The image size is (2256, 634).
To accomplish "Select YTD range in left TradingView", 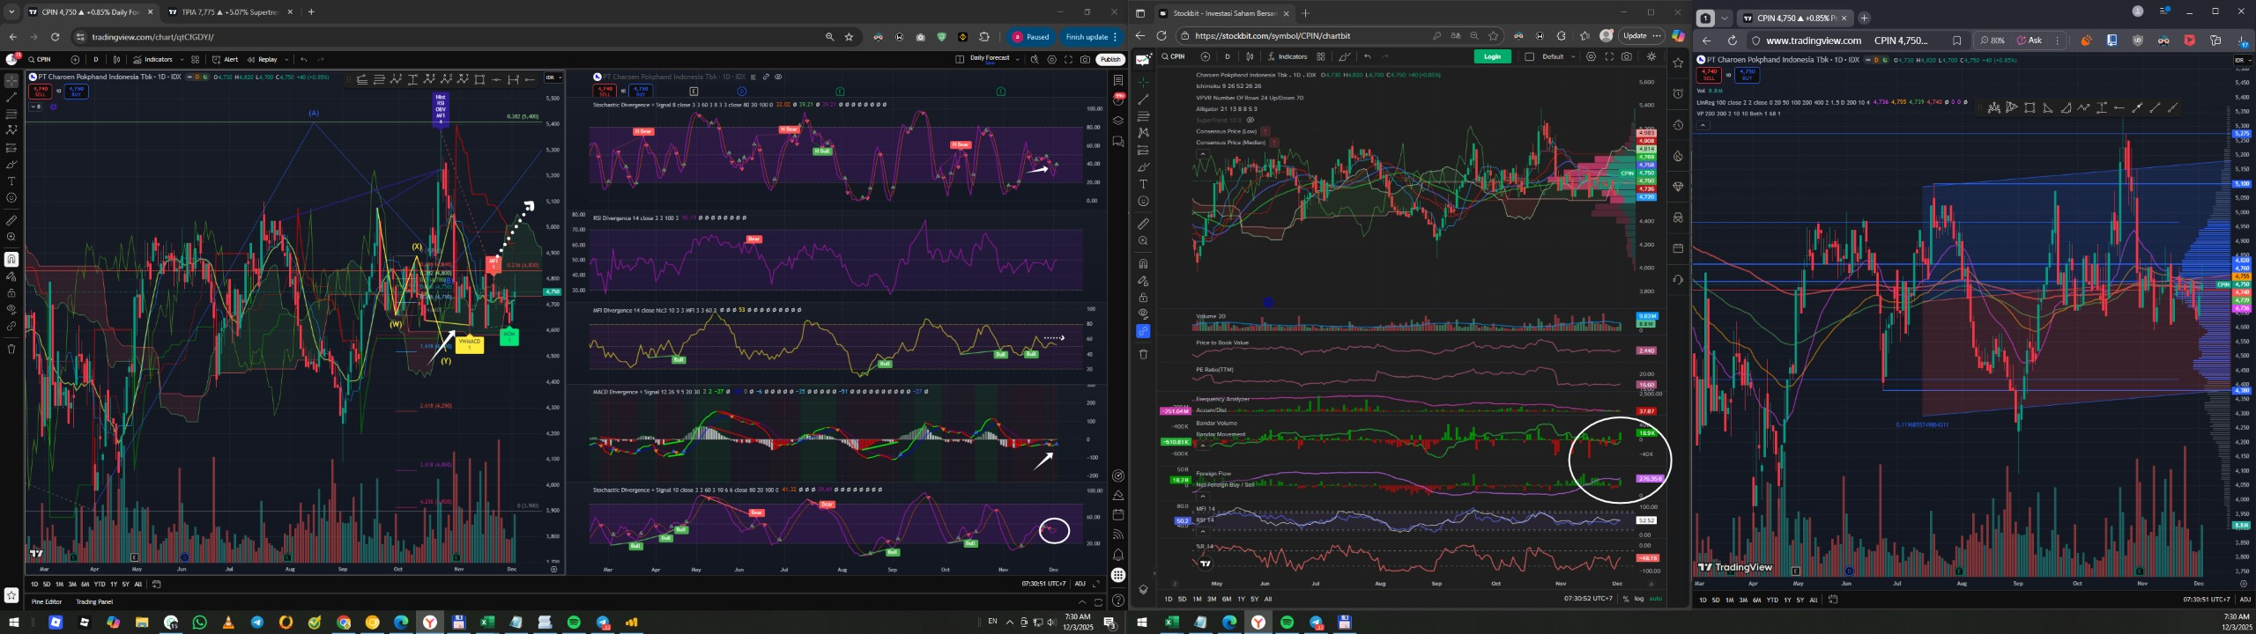I will point(100,584).
